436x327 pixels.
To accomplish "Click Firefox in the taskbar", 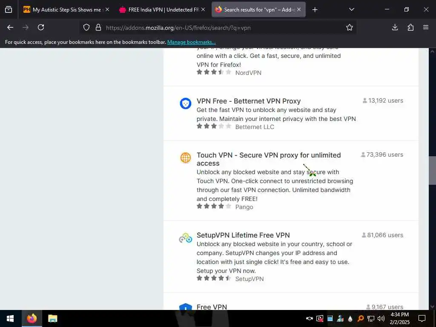I will coord(32,318).
